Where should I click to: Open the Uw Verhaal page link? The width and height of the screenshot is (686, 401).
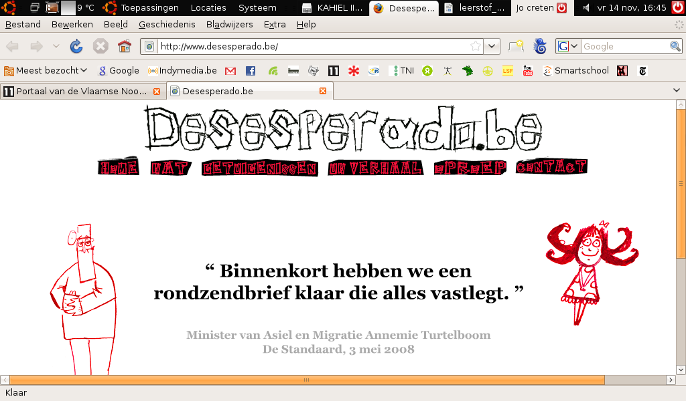(375, 168)
